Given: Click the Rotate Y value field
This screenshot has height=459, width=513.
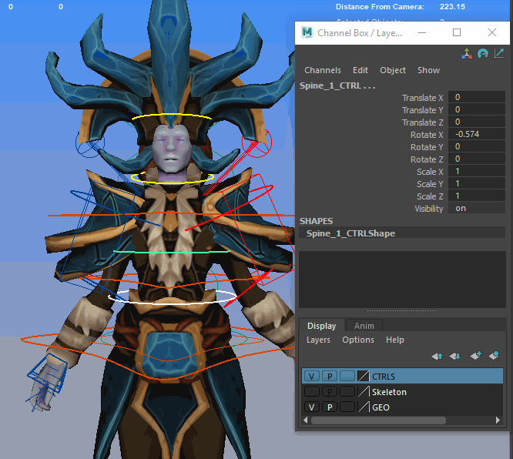Looking at the screenshot, I should (477, 146).
